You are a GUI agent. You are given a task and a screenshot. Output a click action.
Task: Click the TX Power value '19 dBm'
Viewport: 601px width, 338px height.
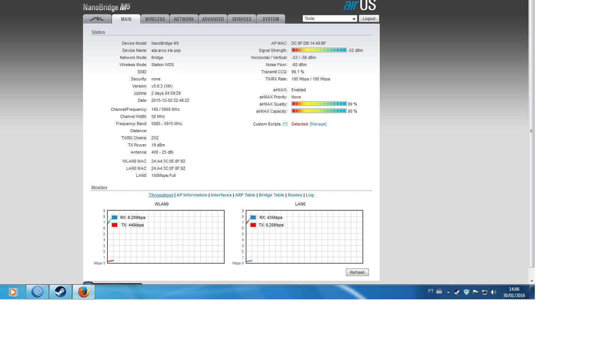(158, 145)
